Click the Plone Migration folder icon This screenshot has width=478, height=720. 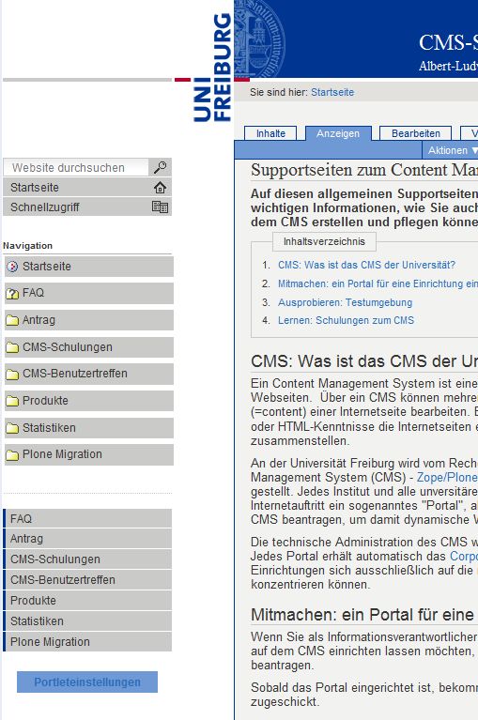[12, 454]
